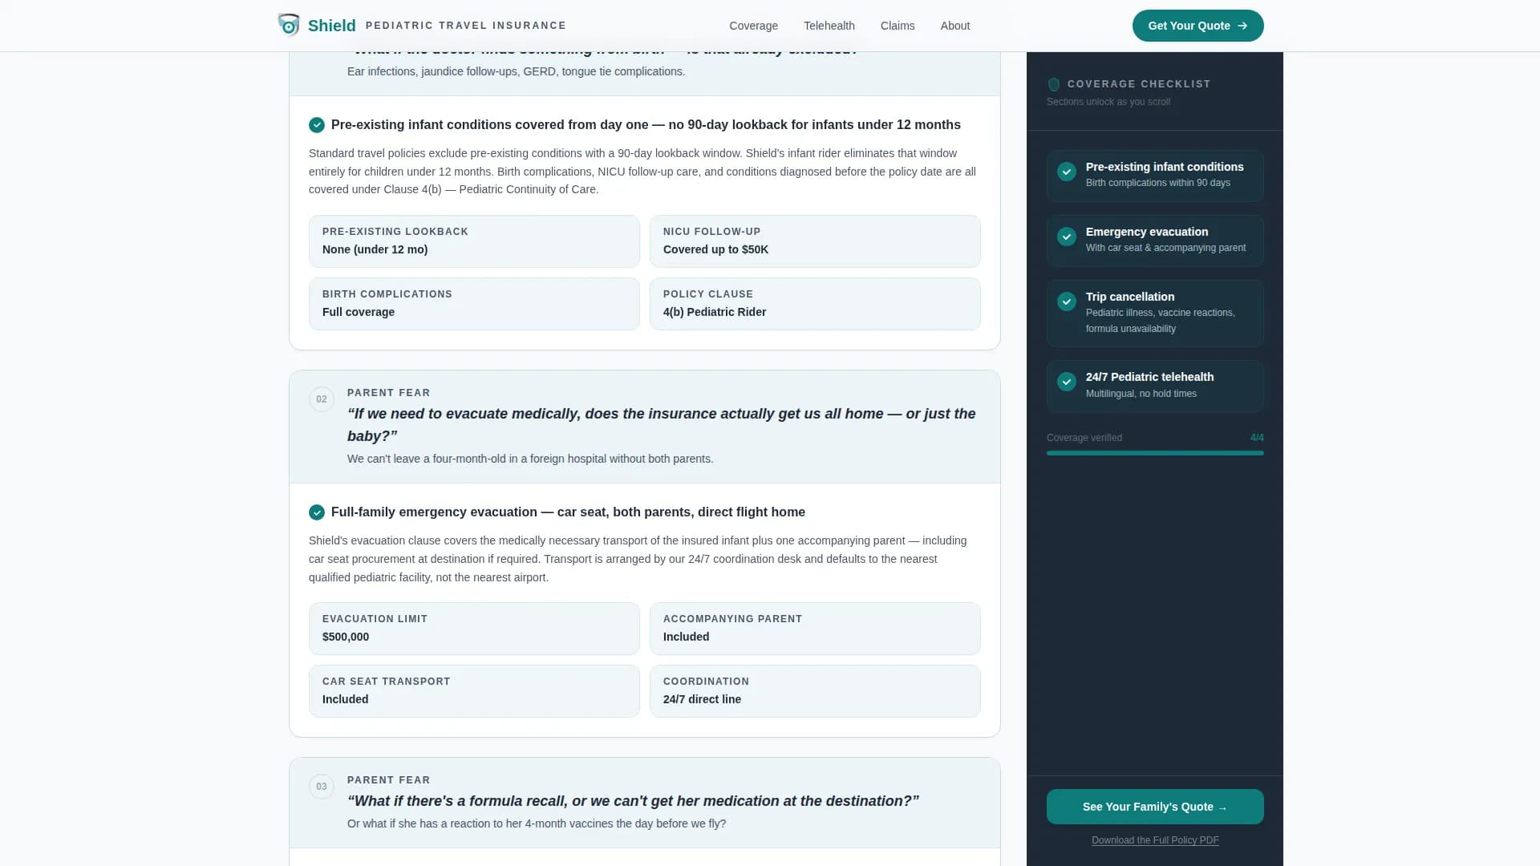This screenshot has height=866, width=1540.
Task: Click the 4-month vaccines reaction subtitle
Action: click(x=537, y=824)
